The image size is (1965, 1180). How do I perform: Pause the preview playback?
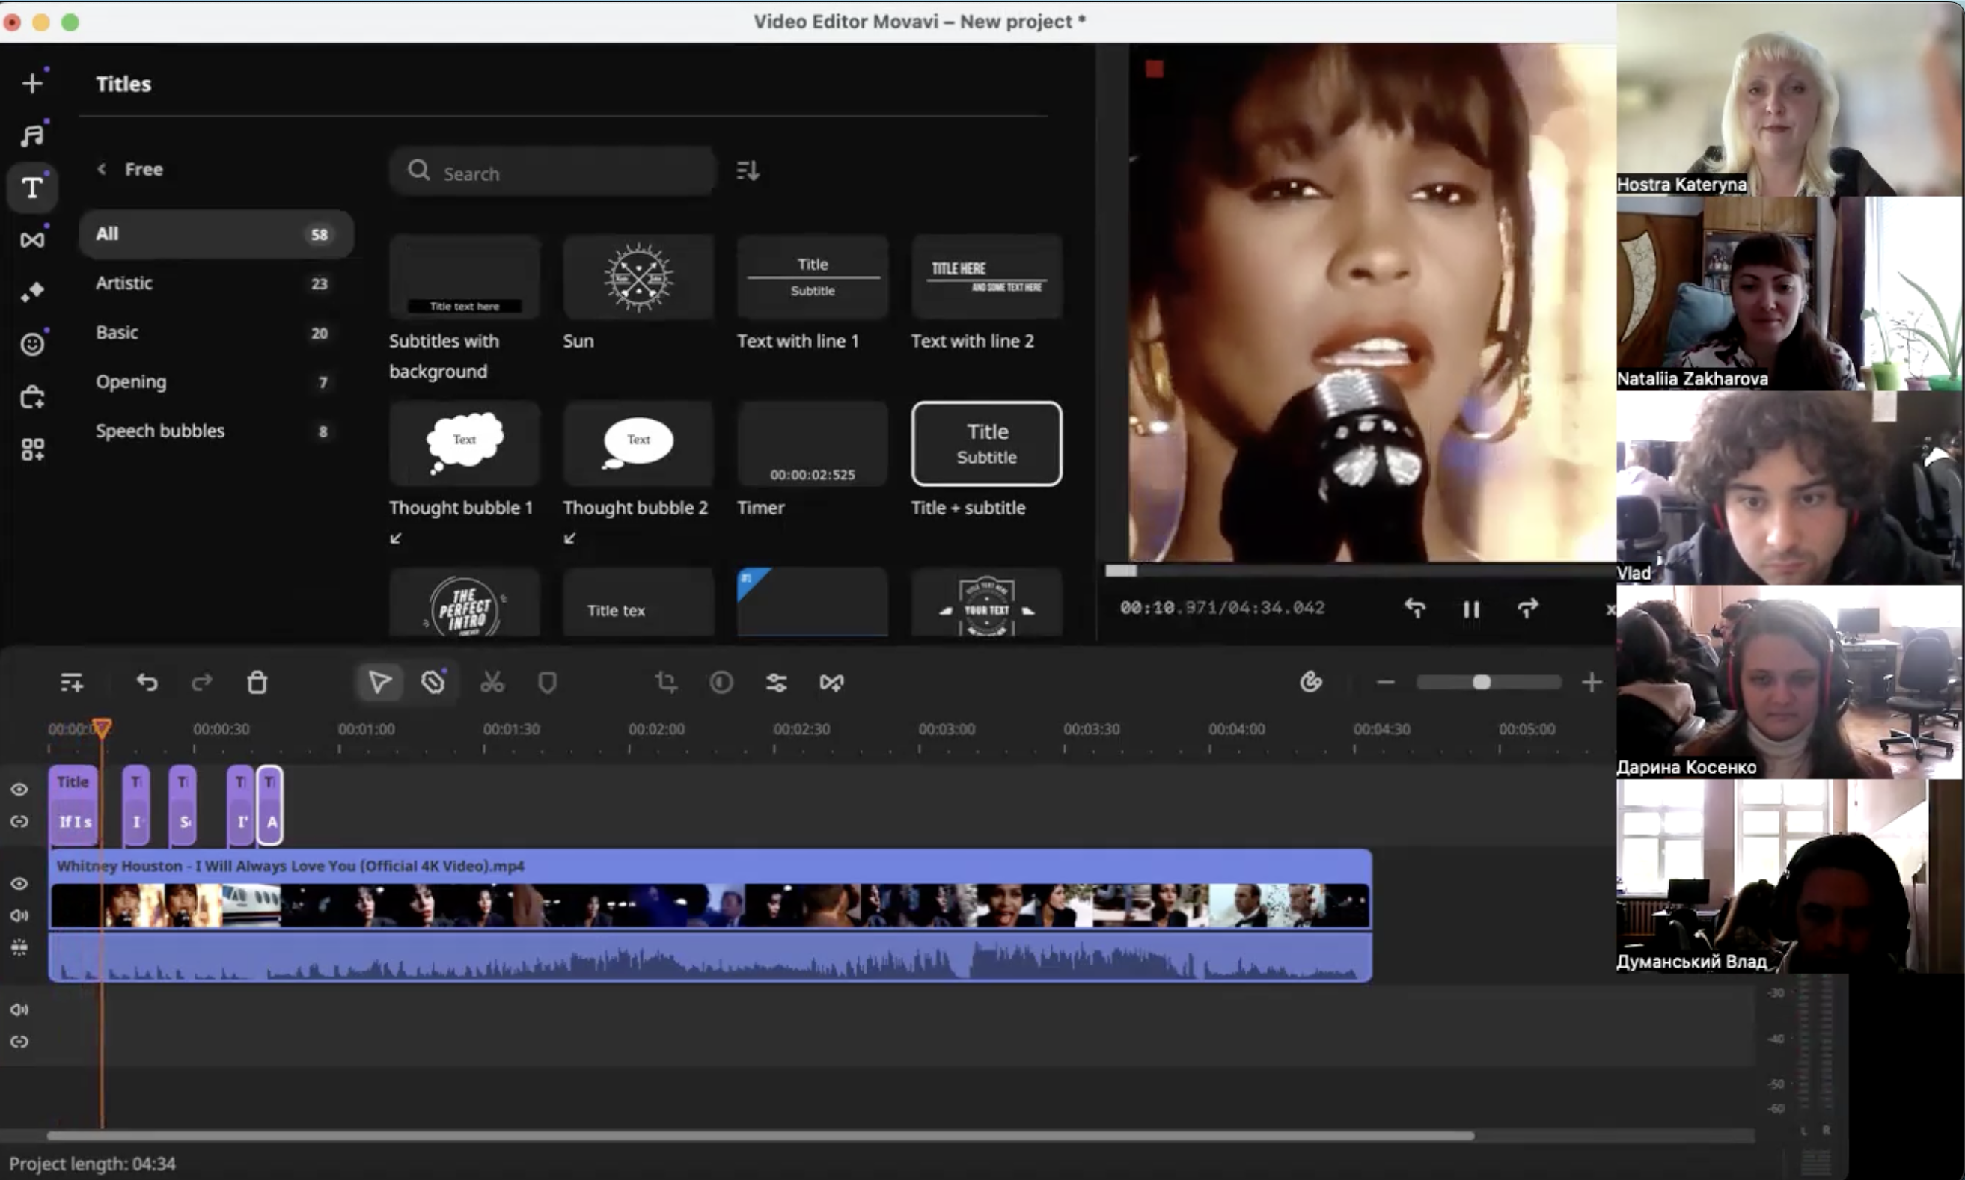(x=1471, y=609)
